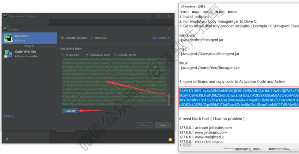Open the 编辑(E) menu in Notepad
The height and width of the screenshot is (154, 299).
point(196,12)
